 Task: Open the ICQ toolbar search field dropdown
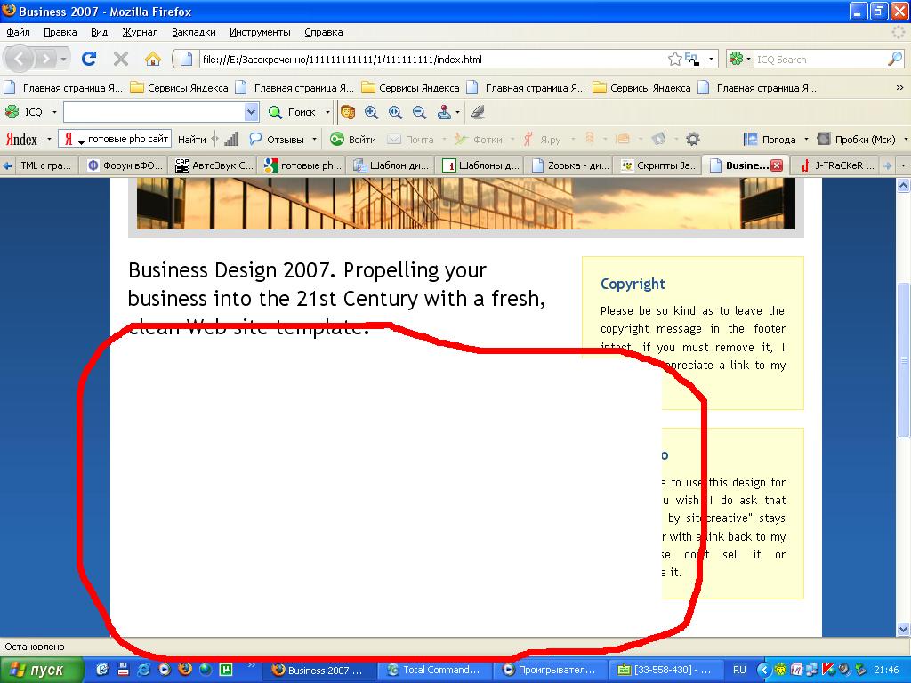(x=251, y=112)
